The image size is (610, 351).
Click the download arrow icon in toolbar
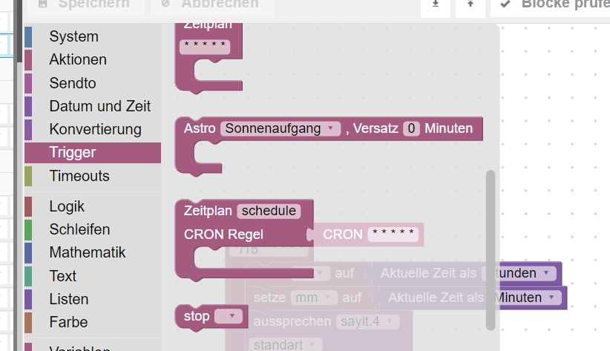click(436, 4)
